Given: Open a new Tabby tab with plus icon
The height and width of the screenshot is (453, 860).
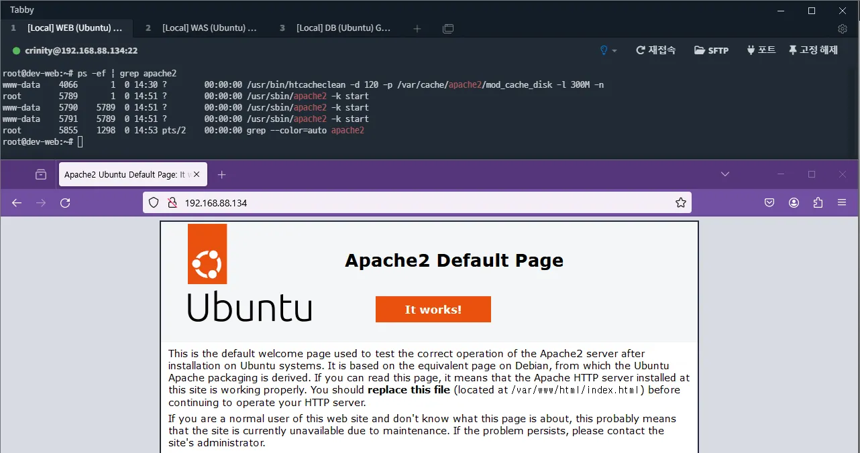Looking at the screenshot, I should coord(417,29).
